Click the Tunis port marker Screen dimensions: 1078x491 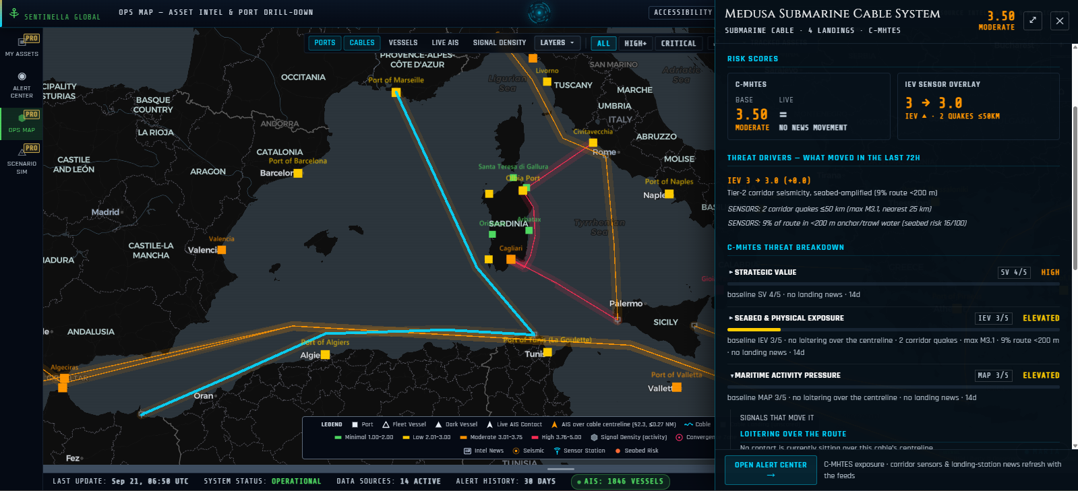point(547,352)
